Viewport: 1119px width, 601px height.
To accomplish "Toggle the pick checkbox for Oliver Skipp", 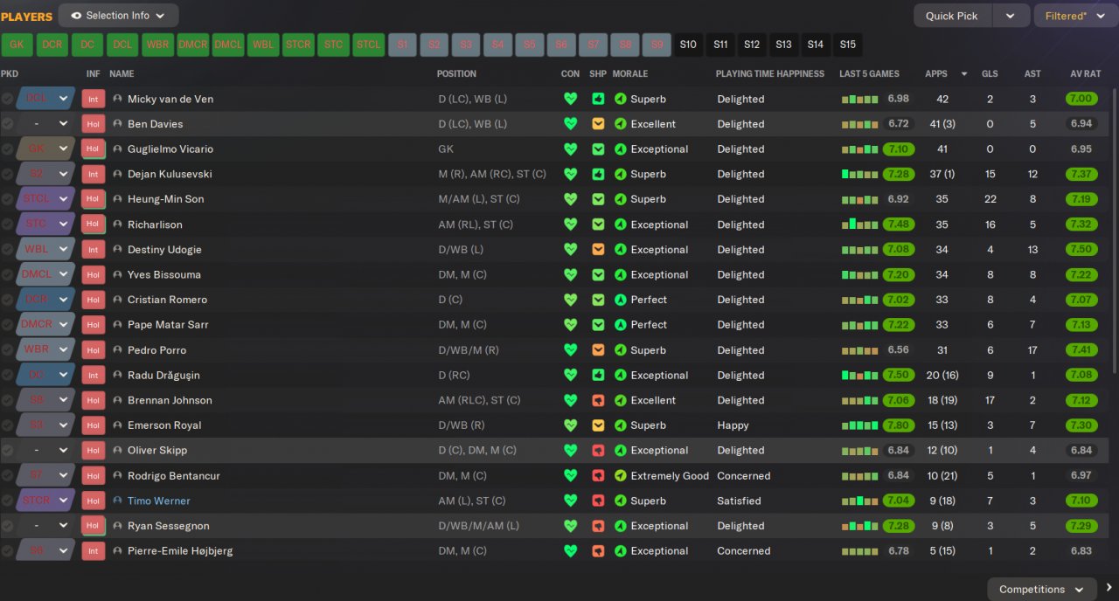I will click(7, 451).
